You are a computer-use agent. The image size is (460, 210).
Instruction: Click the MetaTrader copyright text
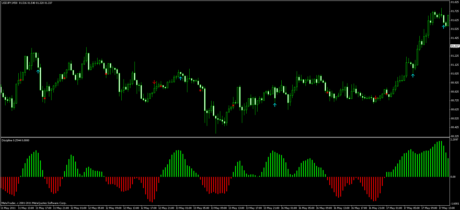point(34,203)
